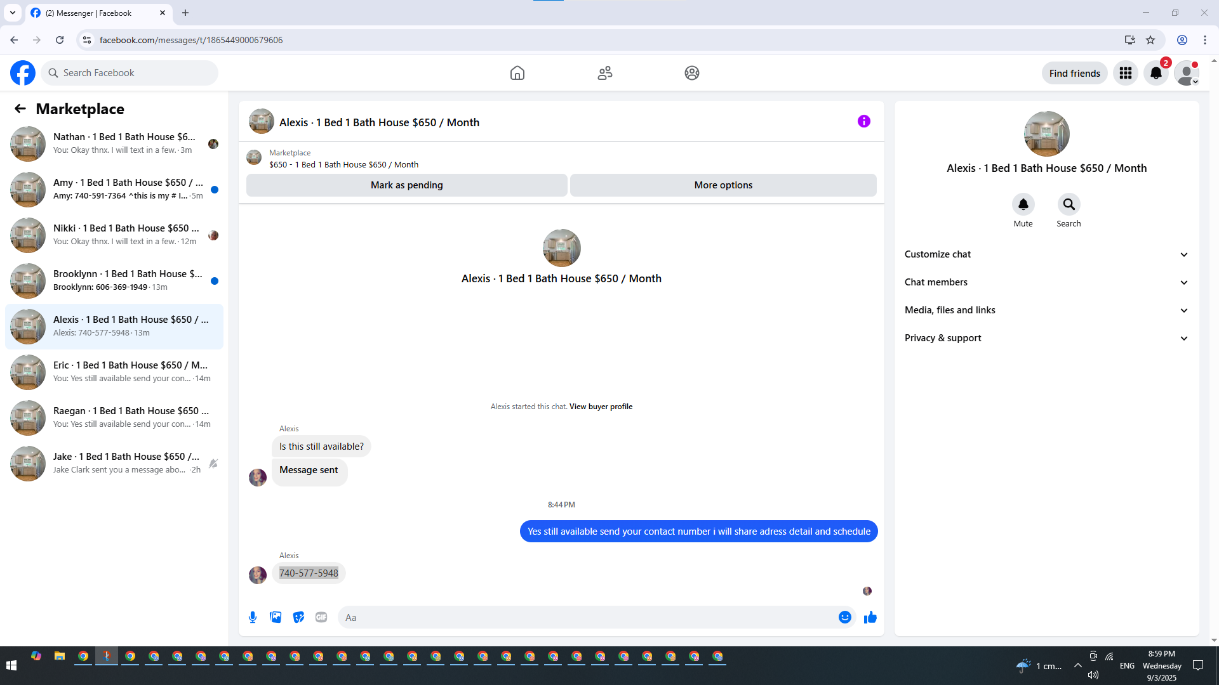Open Facebook logo home link
The width and height of the screenshot is (1219, 685).
(x=23, y=73)
